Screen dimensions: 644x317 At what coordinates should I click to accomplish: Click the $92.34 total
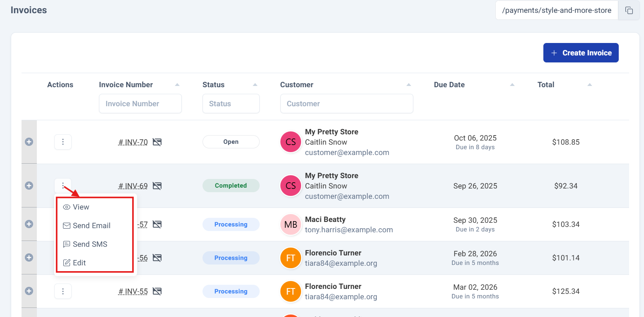(566, 186)
